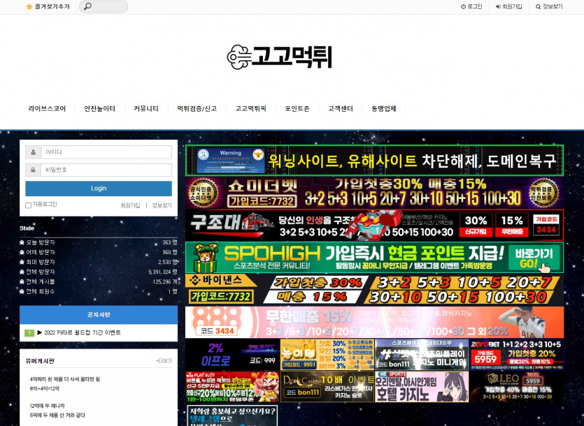584x426 pixels.
Task: Click the 회원가입 icon in top bar
Action: pyautogui.click(x=499, y=6)
